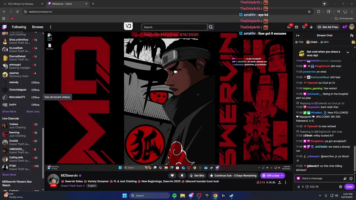This screenshot has width=356, height=200.
Task: Open the Grand Theft Auto V category link
Action: tap(73, 186)
